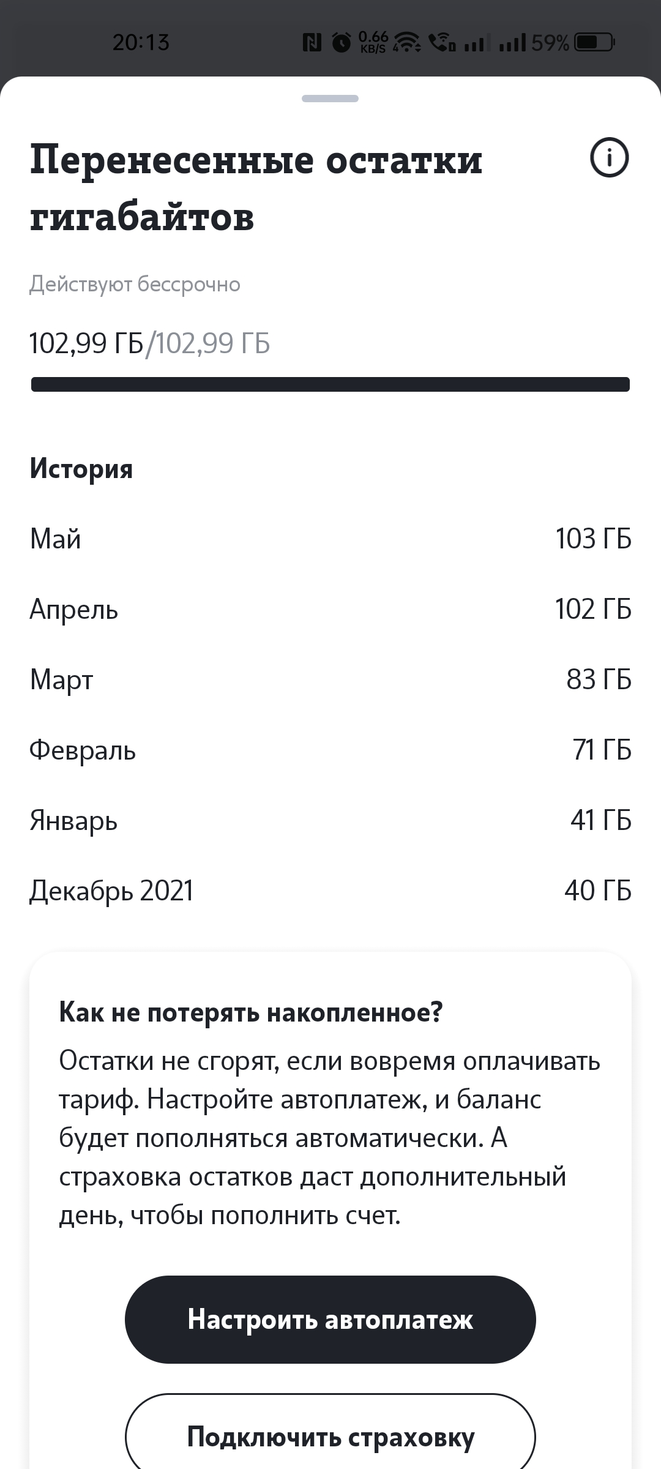This screenshot has width=661, height=1469.
Task: Tap the status bar clock showing 20:13
Action: [x=141, y=42]
